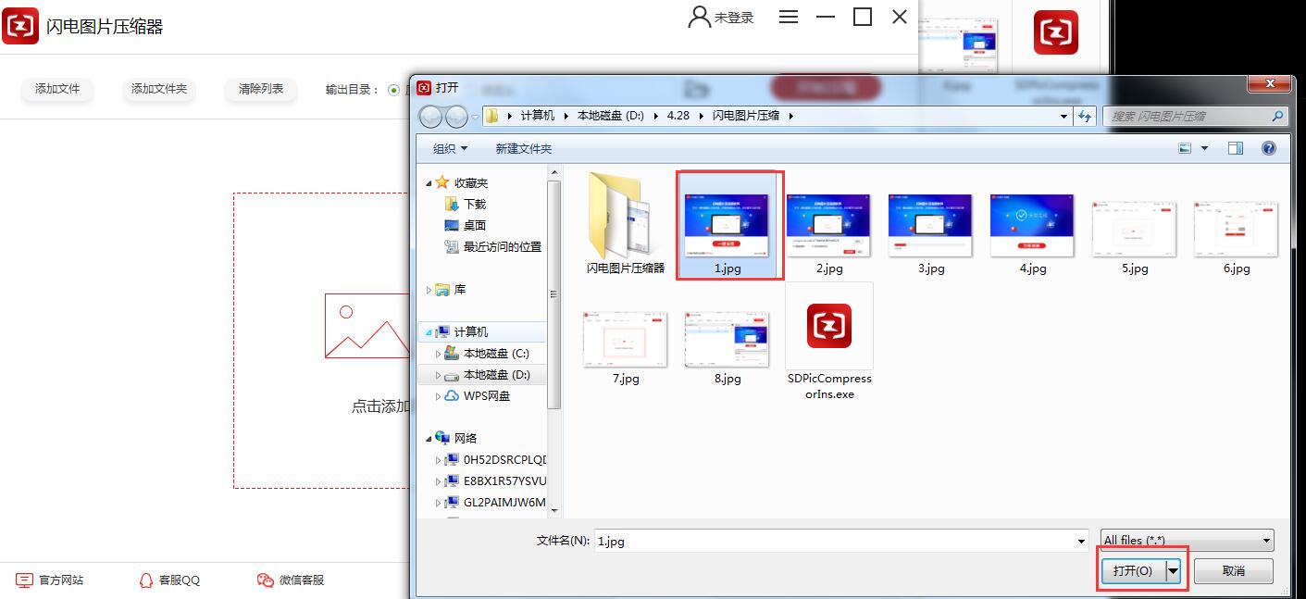Viewport: 1306px width, 599px height.
Task: Select the 输出目录 radio button
Action: [x=393, y=90]
